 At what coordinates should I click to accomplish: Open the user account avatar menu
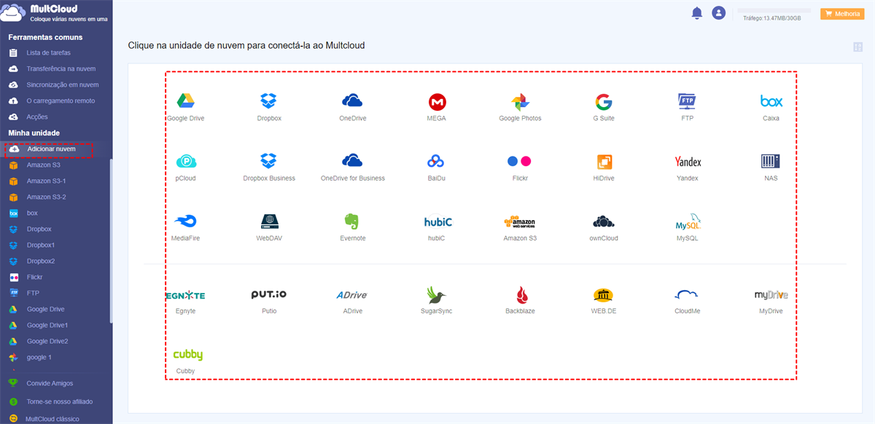pos(719,13)
